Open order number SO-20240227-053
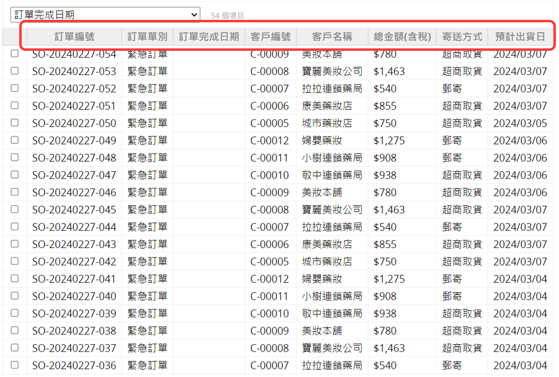 point(74,71)
